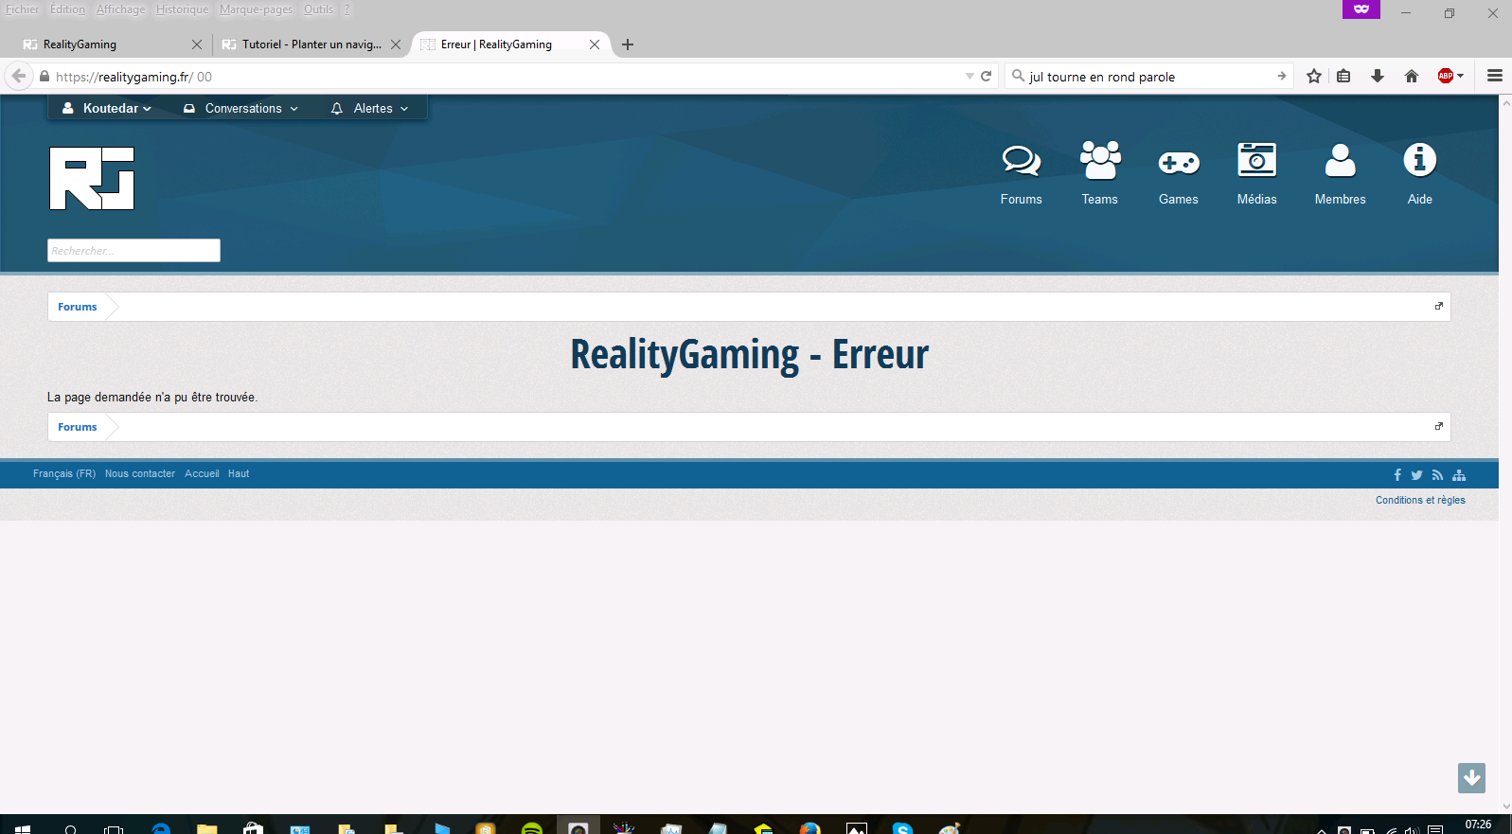Open the Edition menu
This screenshot has width=1512, height=834.
click(x=67, y=9)
